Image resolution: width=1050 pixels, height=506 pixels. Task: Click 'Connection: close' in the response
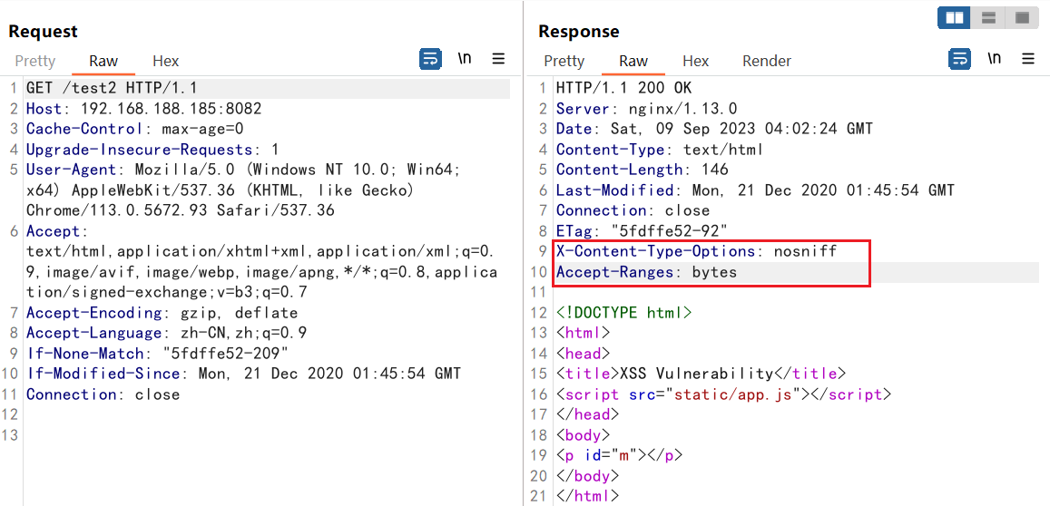tap(633, 210)
